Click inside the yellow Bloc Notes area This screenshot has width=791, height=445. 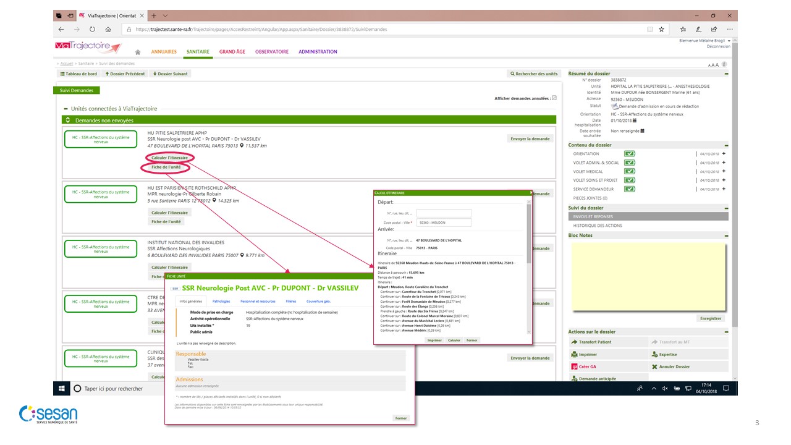pyautogui.click(x=648, y=275)
